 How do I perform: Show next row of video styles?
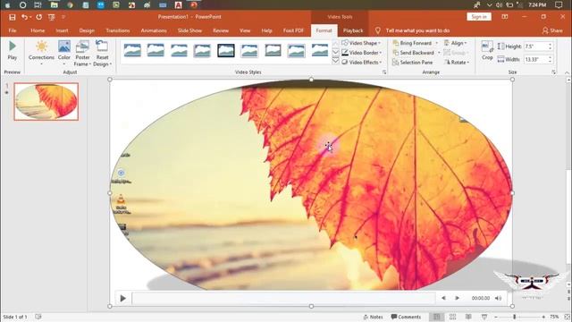[335, 52]
